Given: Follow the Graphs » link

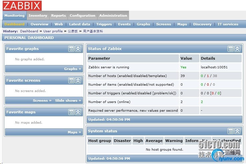Looking at the screenshot, I should pos(72,69).
